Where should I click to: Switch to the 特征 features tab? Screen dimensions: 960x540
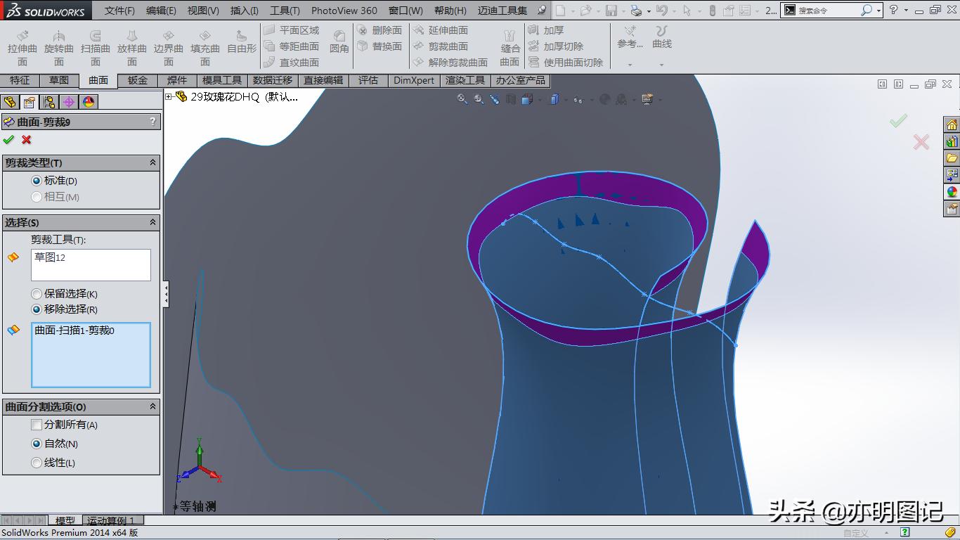[x=20, y=80]
